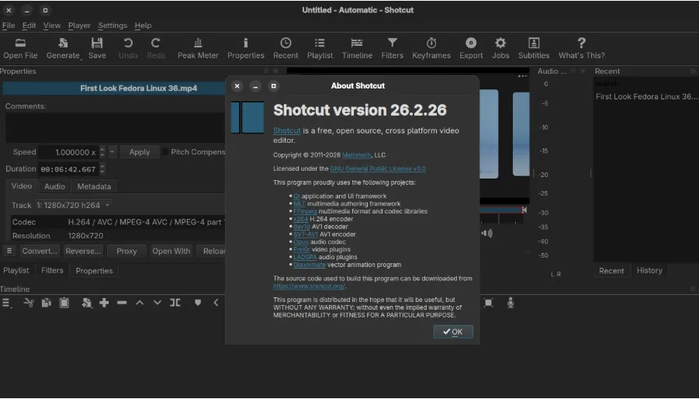The width and height of the screenshot is (699, 399).
Task: Open the File menu
Action: 9,26
